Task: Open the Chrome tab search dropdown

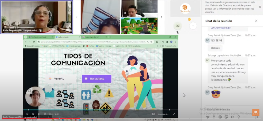Action: click(25, 37)
